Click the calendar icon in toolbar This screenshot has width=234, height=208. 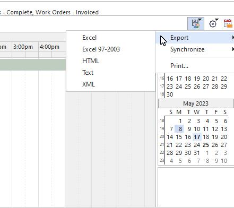pos(228,23)
